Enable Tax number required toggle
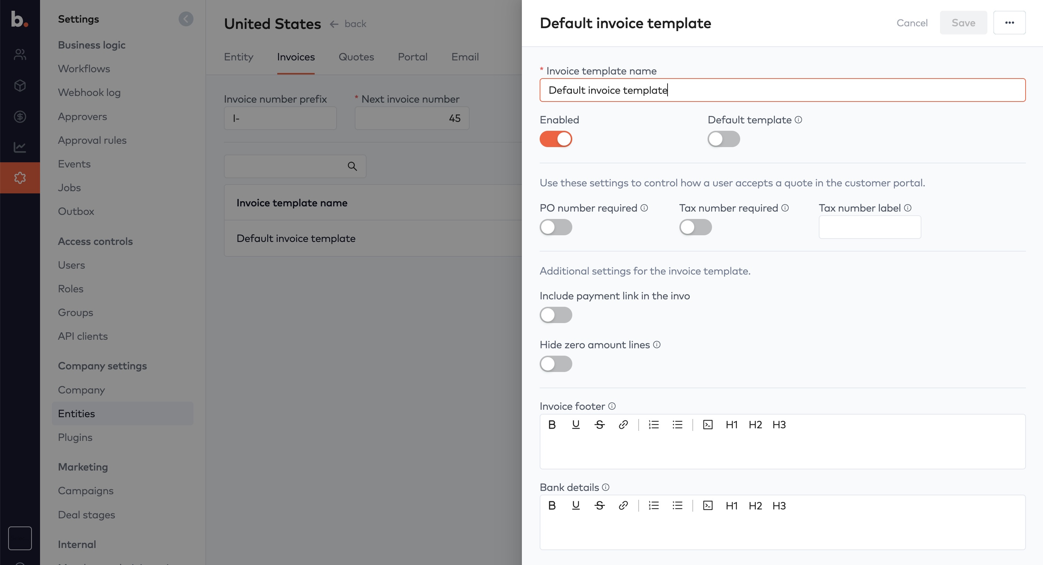The width and height of the screenshot is (1043, 565). [695, 227]
